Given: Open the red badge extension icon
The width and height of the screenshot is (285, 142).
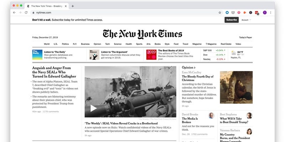Looking at the screenshot, I should pos(256,13).
